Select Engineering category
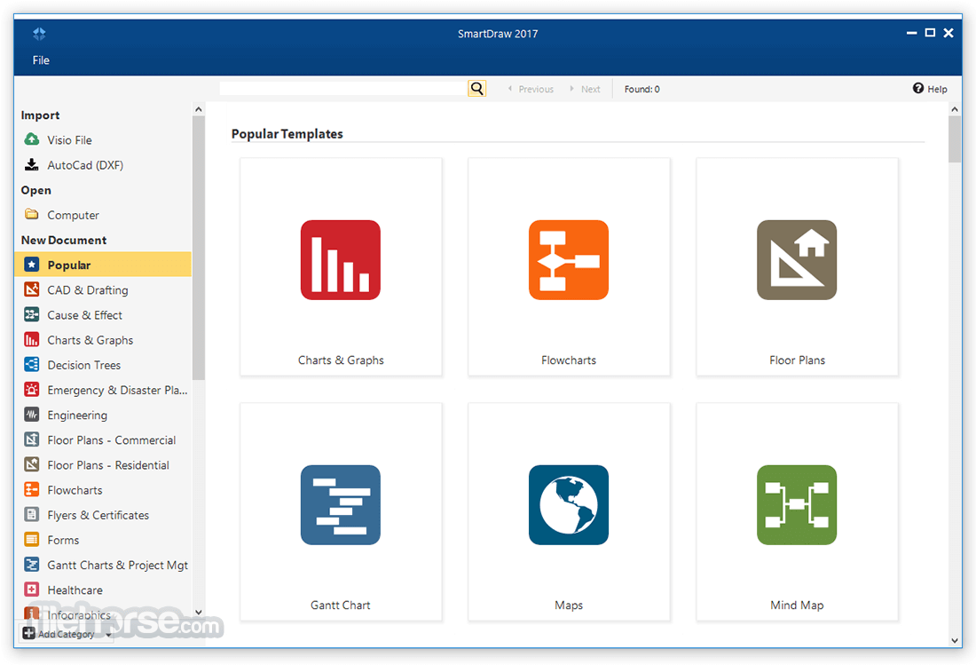 coord(103,415)
